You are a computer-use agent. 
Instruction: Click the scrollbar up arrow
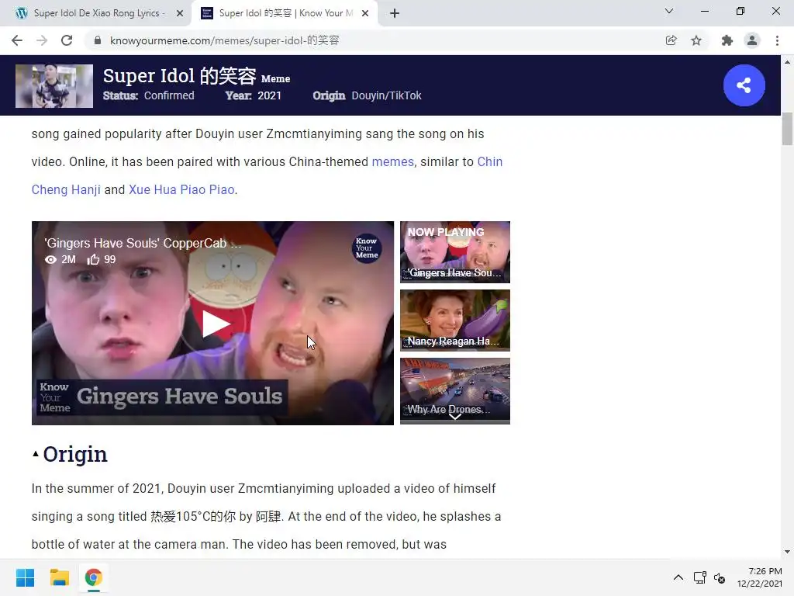coord(787,62)
